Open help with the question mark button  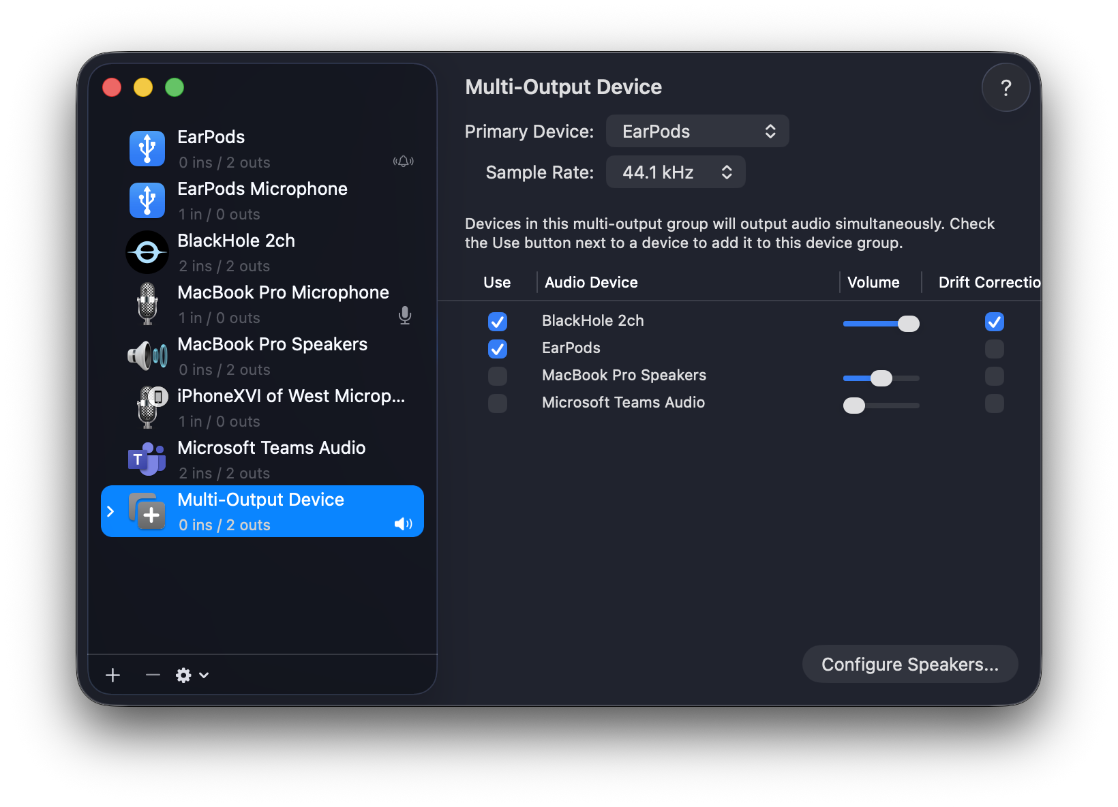click(1006, 88)
